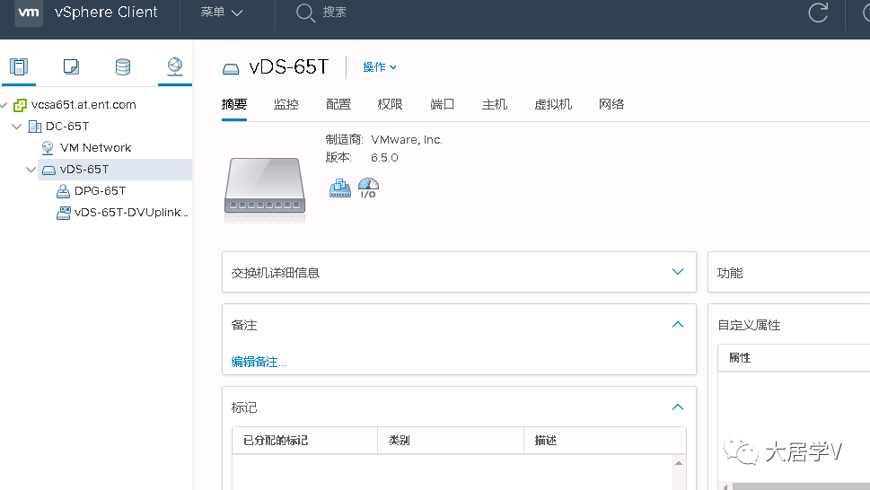
Task: Click the VM Network icon
Action: click(x=48, y=147)
